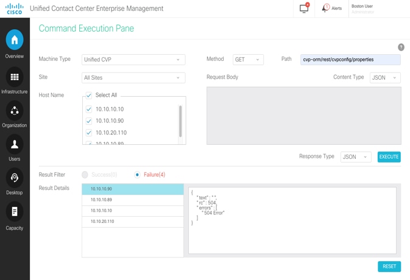Open the Response Type JSON dropdown
Image resolution: width=410 pixels, height=280 pixels.
tap(356, 157)
